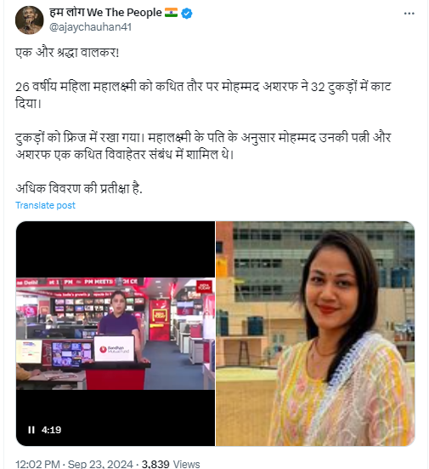Pause the video using the pause icon
The image size is (429, 469).
(x=31, y=430)
